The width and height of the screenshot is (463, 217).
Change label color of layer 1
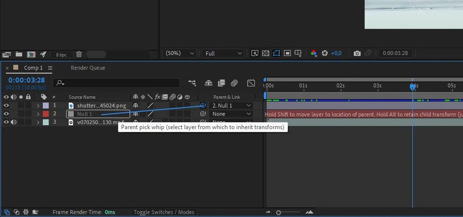tap(46, 106)
